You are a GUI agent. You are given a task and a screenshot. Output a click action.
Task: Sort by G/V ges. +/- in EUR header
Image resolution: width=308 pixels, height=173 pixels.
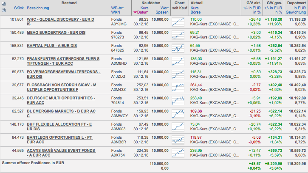273,8
